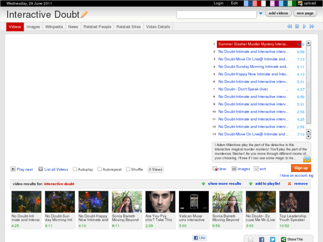
Task: Click the red remove X icon
Action: (x=290, y=183)
